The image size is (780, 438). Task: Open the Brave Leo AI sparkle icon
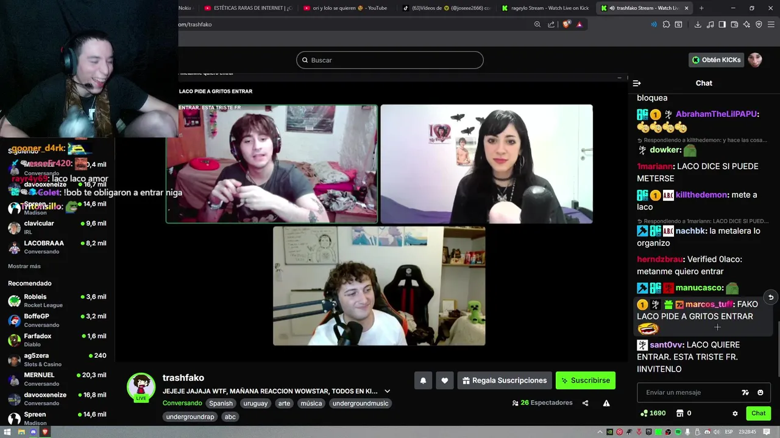[746, 24]
